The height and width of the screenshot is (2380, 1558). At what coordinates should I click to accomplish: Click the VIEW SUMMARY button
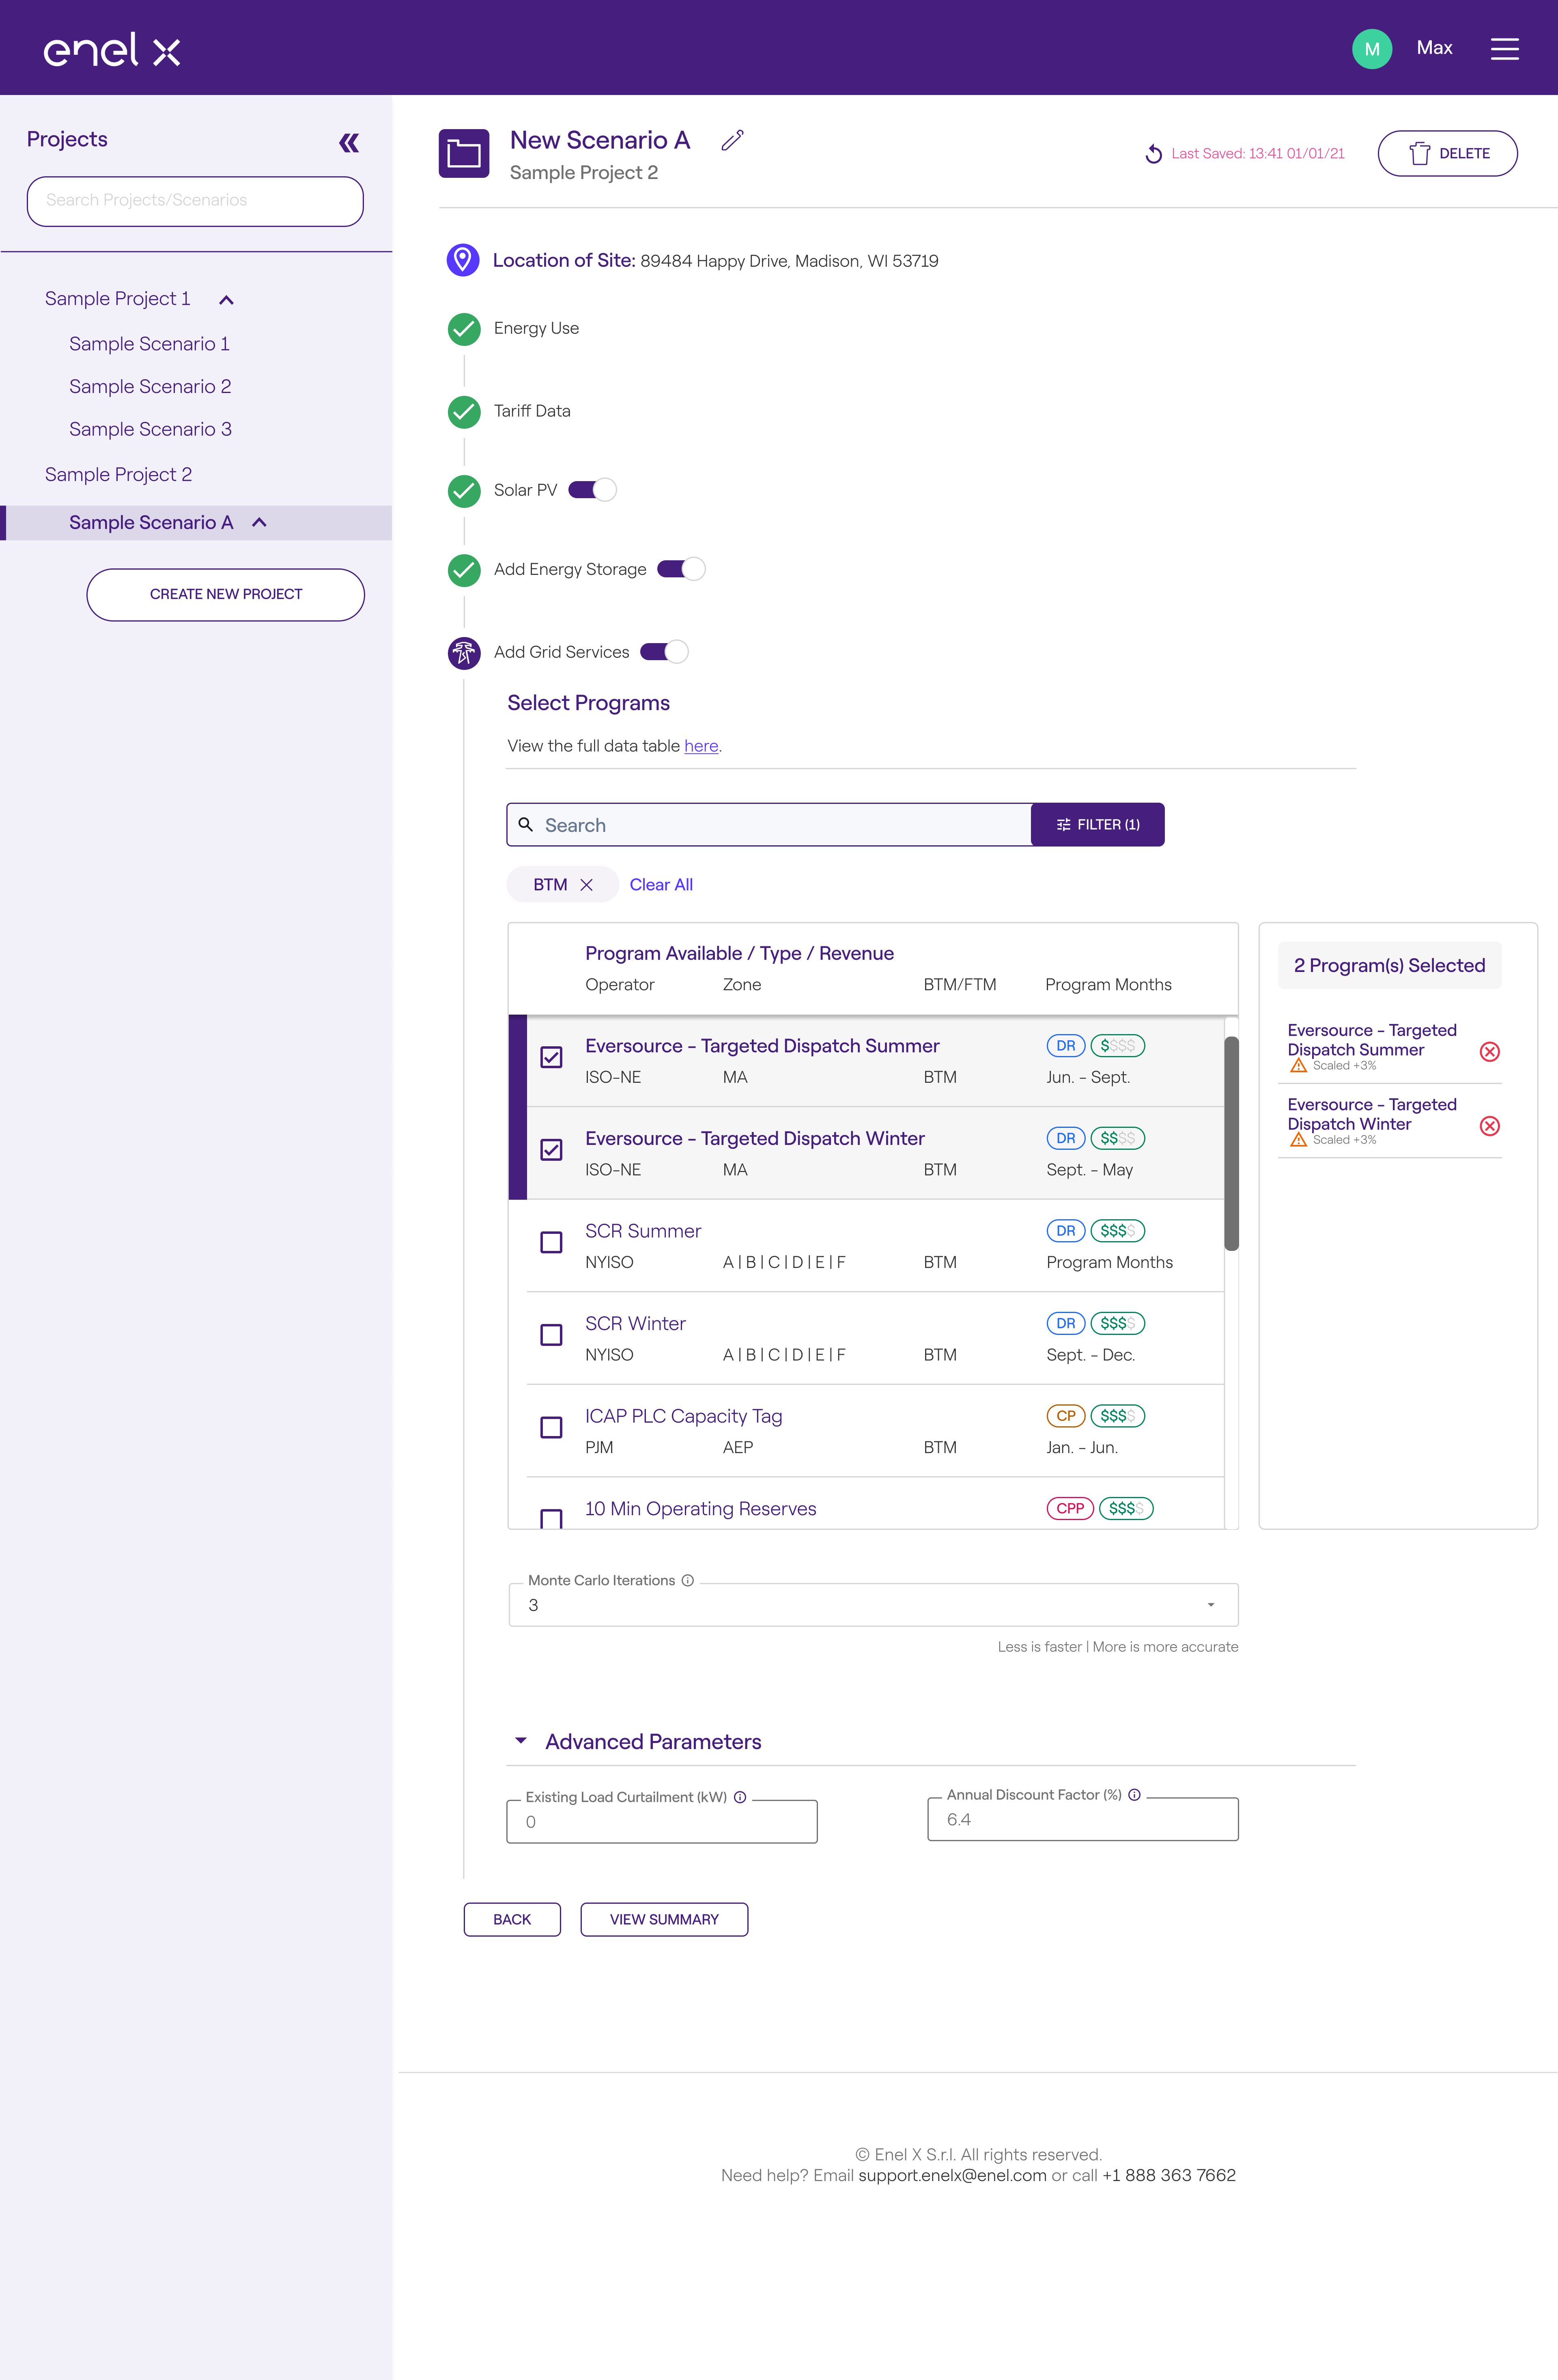click(664, 1919)
